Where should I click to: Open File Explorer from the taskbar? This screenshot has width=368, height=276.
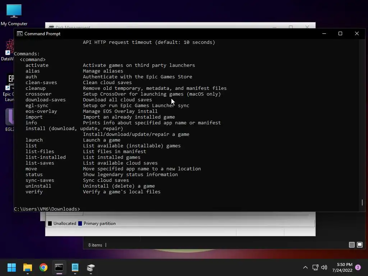pyautogui.click(x=27, y=267)
